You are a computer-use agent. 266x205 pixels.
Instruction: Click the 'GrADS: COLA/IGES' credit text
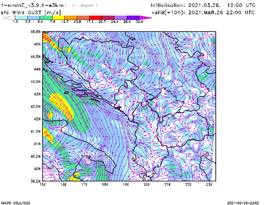[x=16, y=203]
